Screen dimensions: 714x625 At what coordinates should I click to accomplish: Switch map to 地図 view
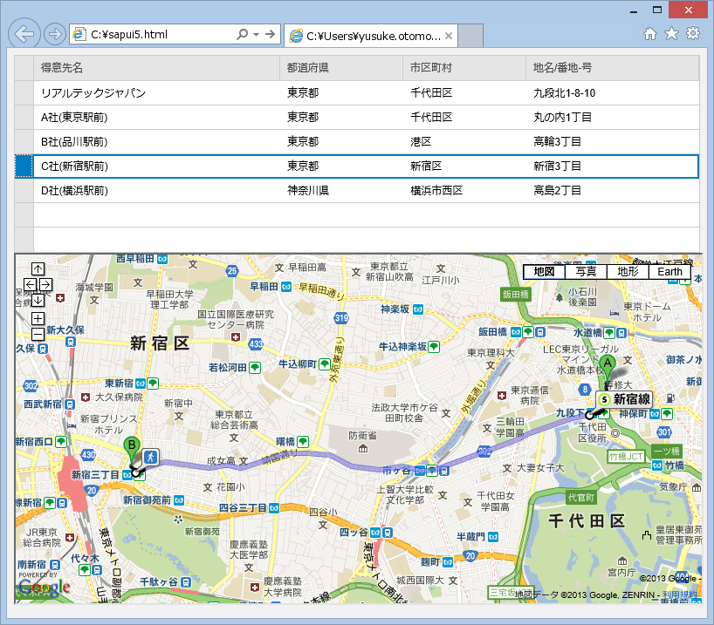pos(544,272)
